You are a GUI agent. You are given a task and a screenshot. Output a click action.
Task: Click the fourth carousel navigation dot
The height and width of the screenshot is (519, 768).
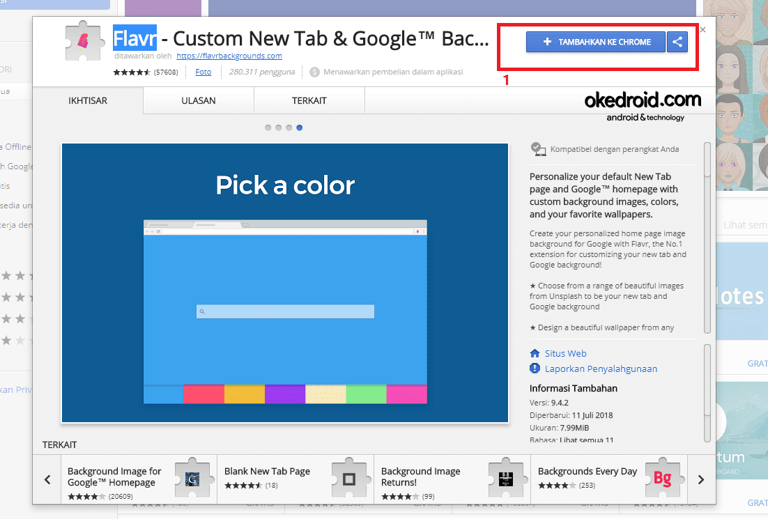click(300, 127)
